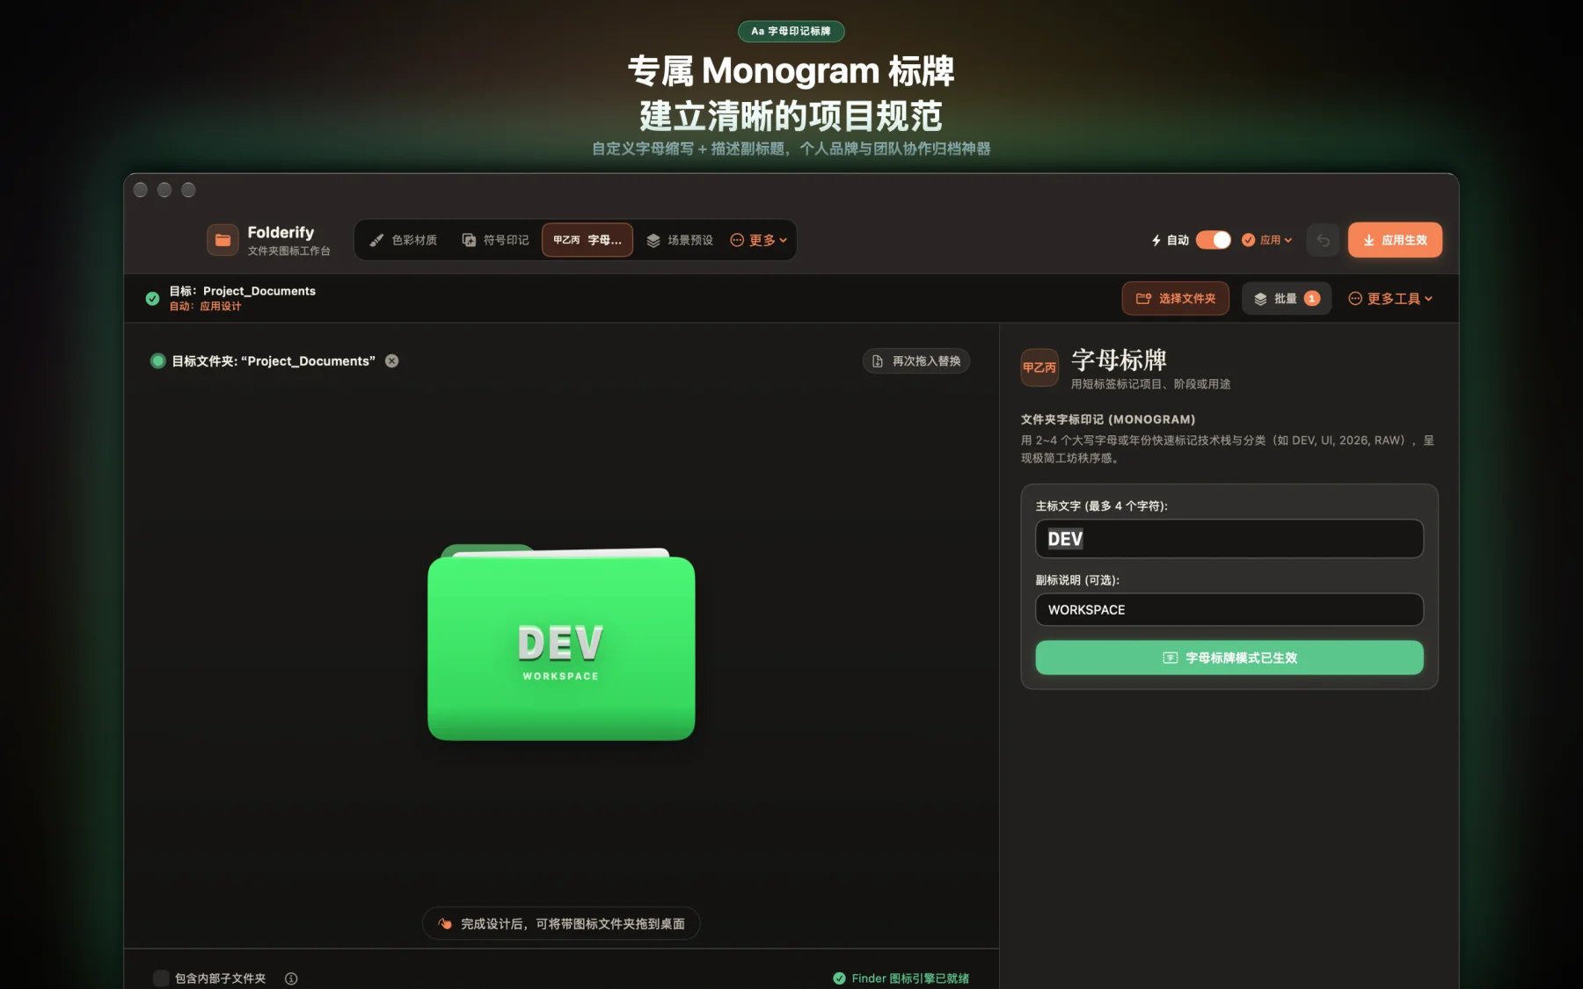This screenshot has width=1583, height=989.
Task: Expand the 更多工具 dropdown
Action: 1390,299
